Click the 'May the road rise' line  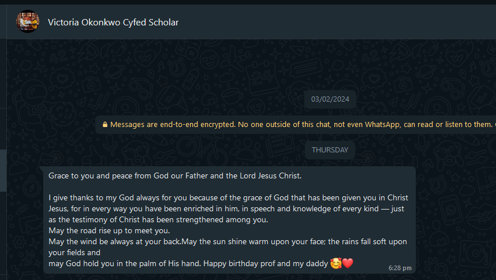(109, 231)
